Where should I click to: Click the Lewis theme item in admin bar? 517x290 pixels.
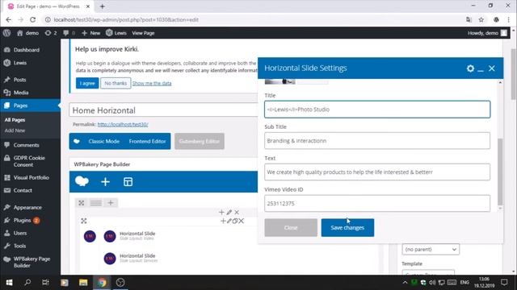116,33
